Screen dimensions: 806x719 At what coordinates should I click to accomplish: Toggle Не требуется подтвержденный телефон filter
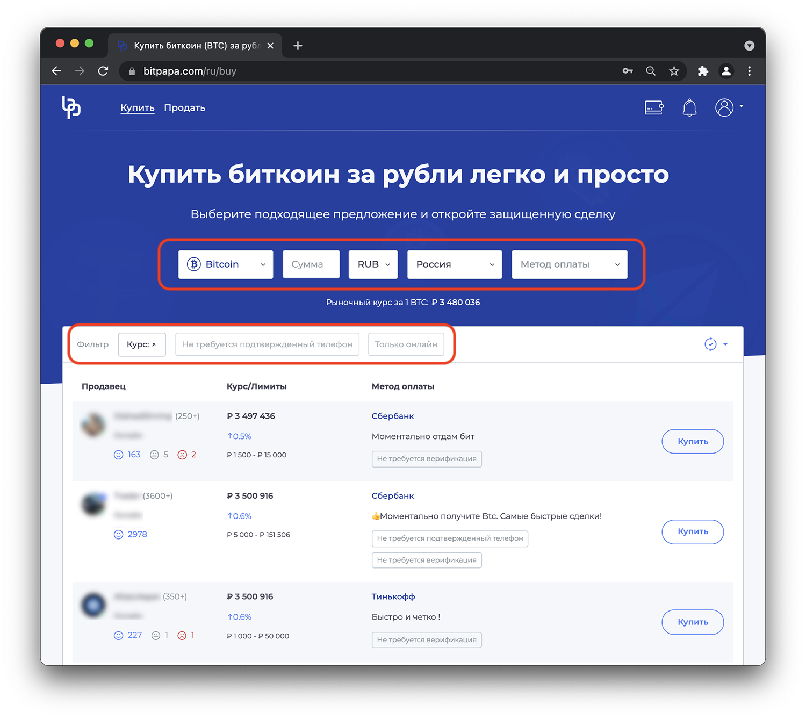point(267,344)
